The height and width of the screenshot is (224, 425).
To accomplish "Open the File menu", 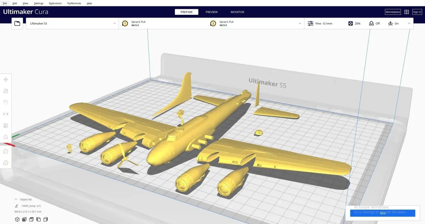I will pyautogui.click(x=5, y=3).
